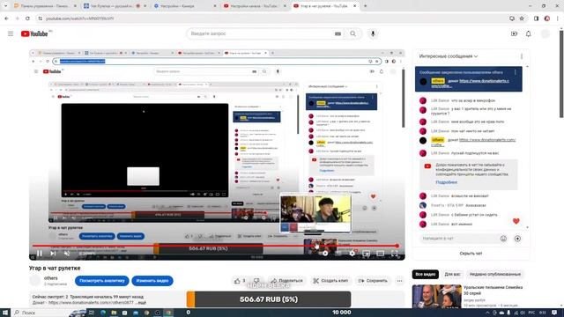Select the Недавно опубликованные filter chip
Viewport: 564px width, 317px height.
[x=495, y=274]
